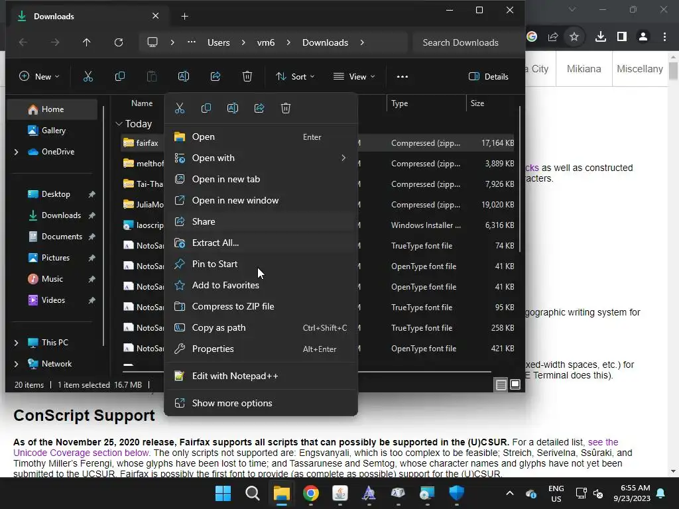The height and width of the screenshot is (509, 679).
Task: Click Show more options
Action: click(x=261, y=404)
